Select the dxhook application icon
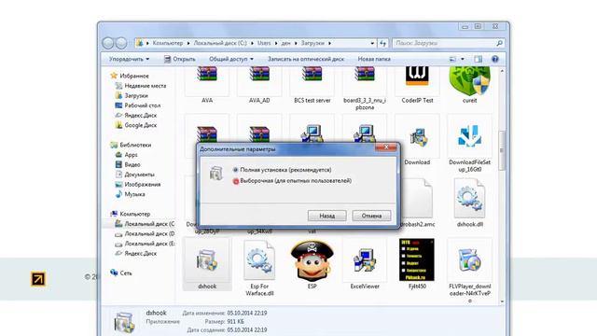This screenshot has width=597, height=336. (207, 261)
